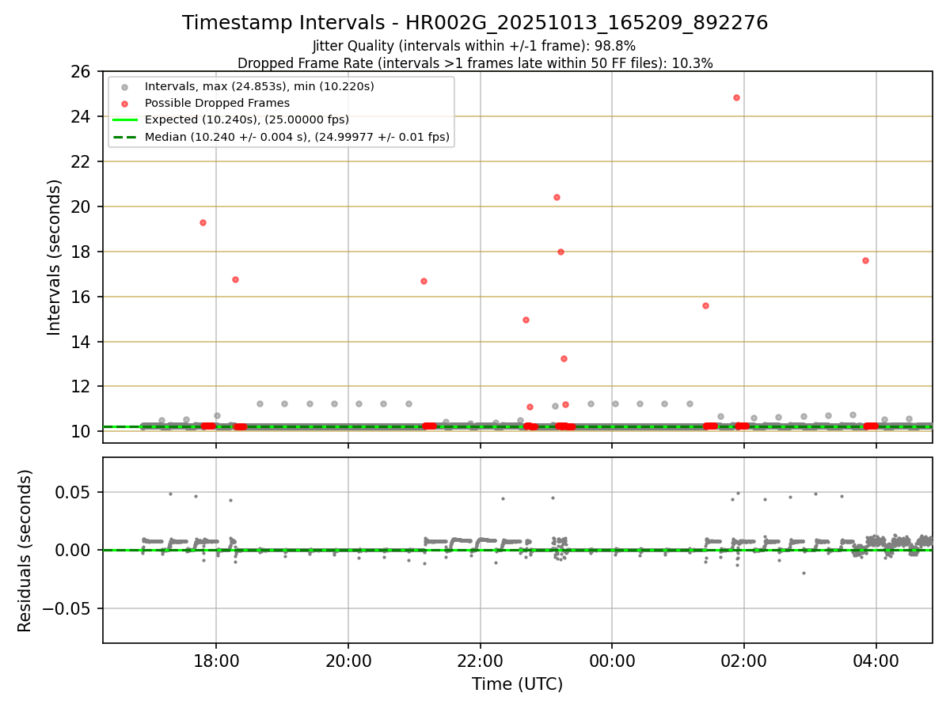
Task: Click legend entry 'Intervals, max (24.853s), min (10.220s)'
Action: pos(259,86)
